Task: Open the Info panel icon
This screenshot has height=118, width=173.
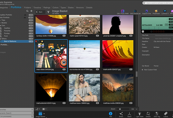Action: click(x=110, y=114)
